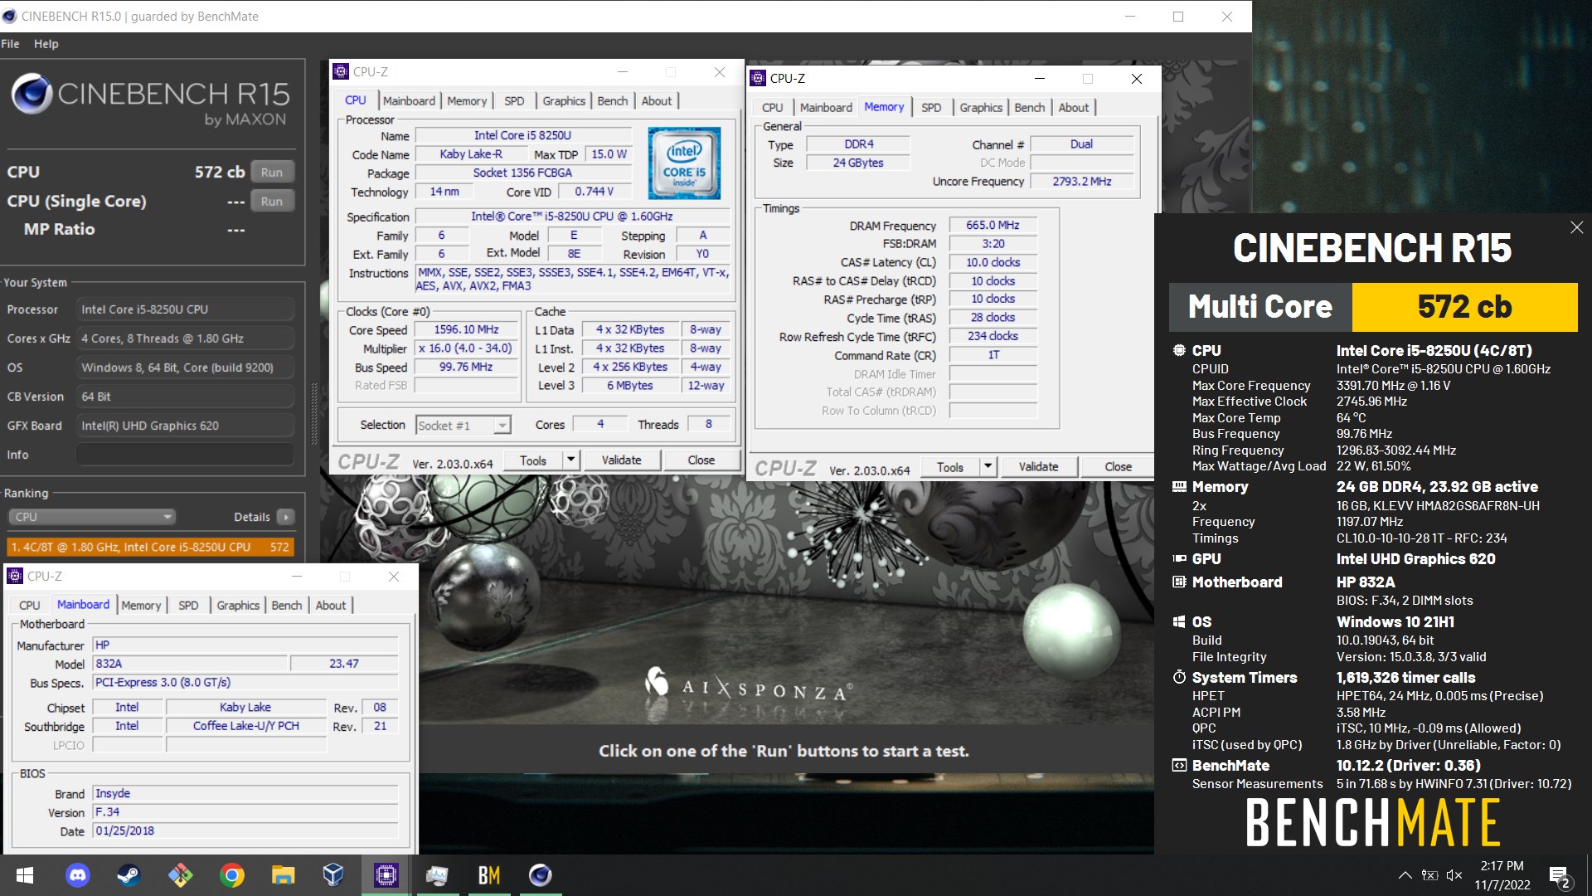Open the Socket #1 selection dropdown
Screen dimensions: 1592x896
pyautogui.click(x=463, y=426)
